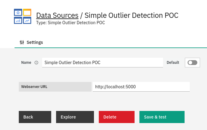Click the info icon next to Name
The height and width of the screenshot is (130, 207).
click(x=36, y=63)
